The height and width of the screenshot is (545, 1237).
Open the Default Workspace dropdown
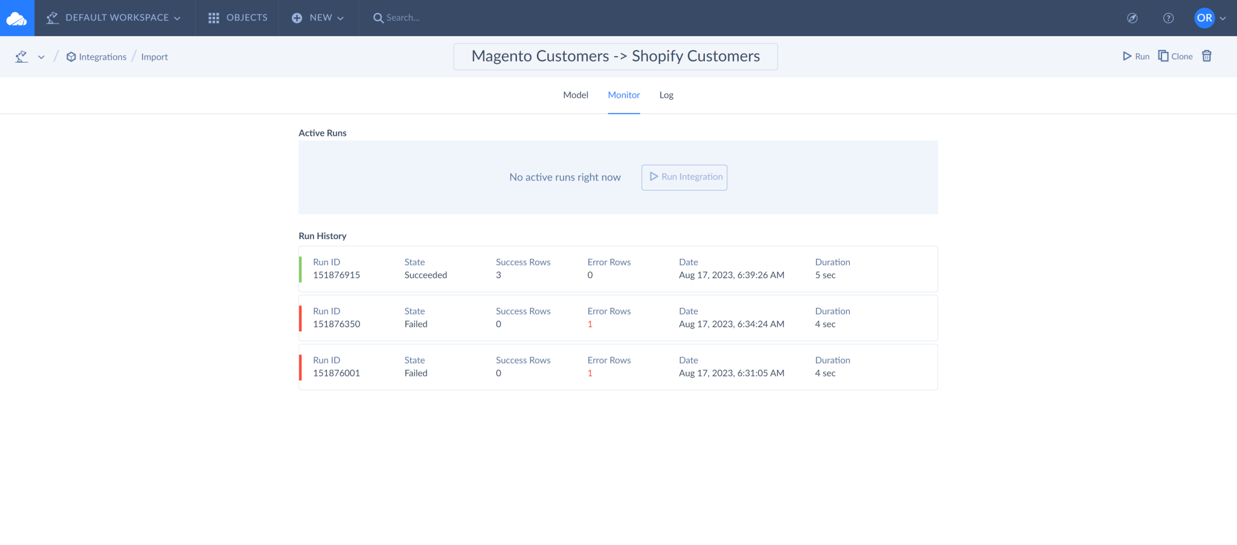pyautogui.click(x=114, y=18)
